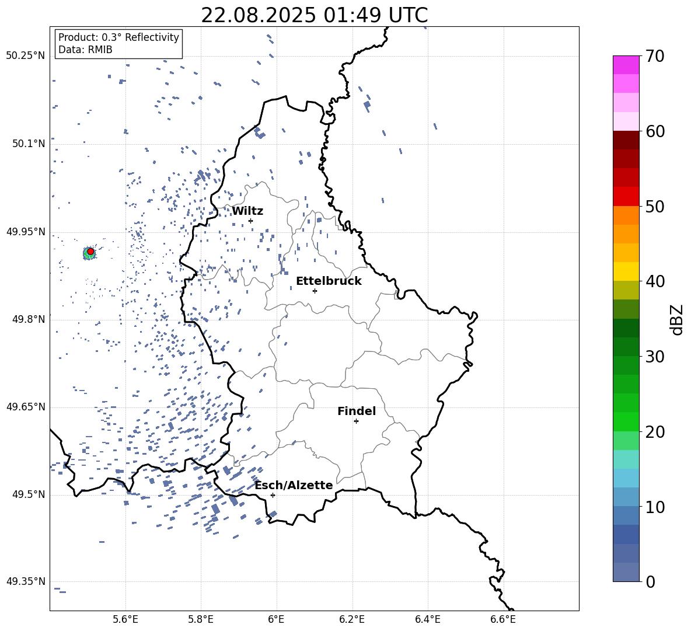The height and width of the screenshot is (631, 691).
Task: Click the 49.95°N latitude label
Action: coord(26,232)
